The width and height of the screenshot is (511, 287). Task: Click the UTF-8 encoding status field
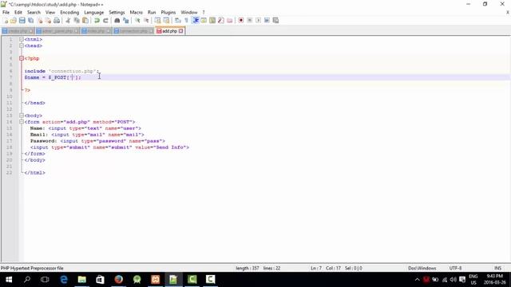click(x=455, y=268)
